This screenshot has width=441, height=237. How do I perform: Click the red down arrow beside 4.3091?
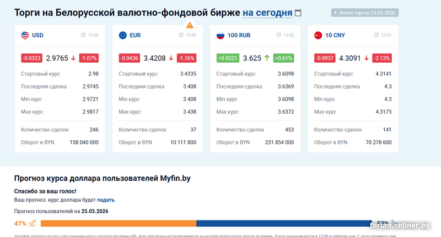point(367,58)
